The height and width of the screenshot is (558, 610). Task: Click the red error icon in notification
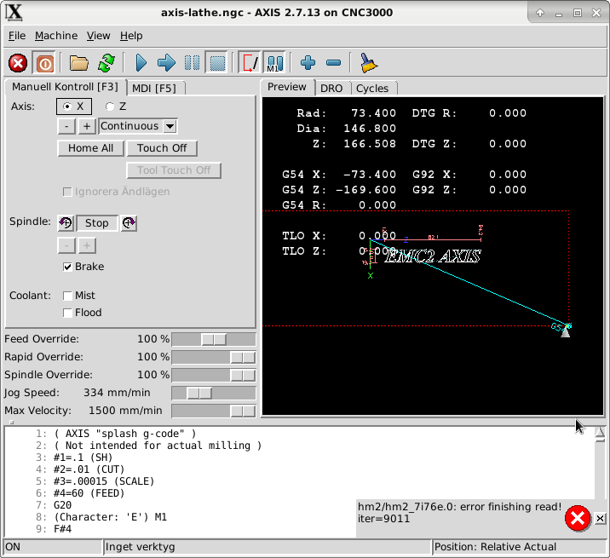pos(578,518)
